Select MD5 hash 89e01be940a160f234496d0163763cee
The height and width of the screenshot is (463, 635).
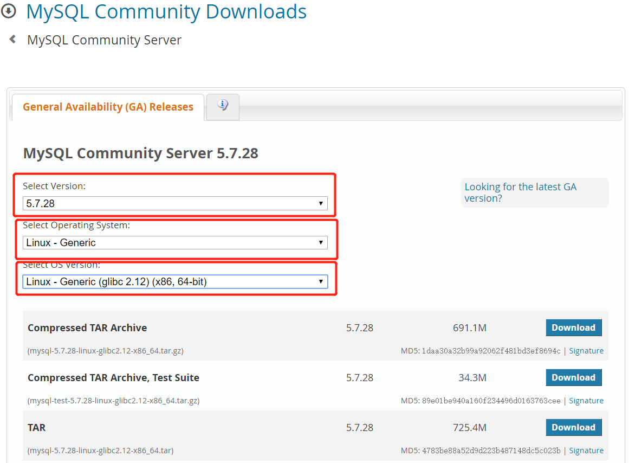(x=491, y=401)
